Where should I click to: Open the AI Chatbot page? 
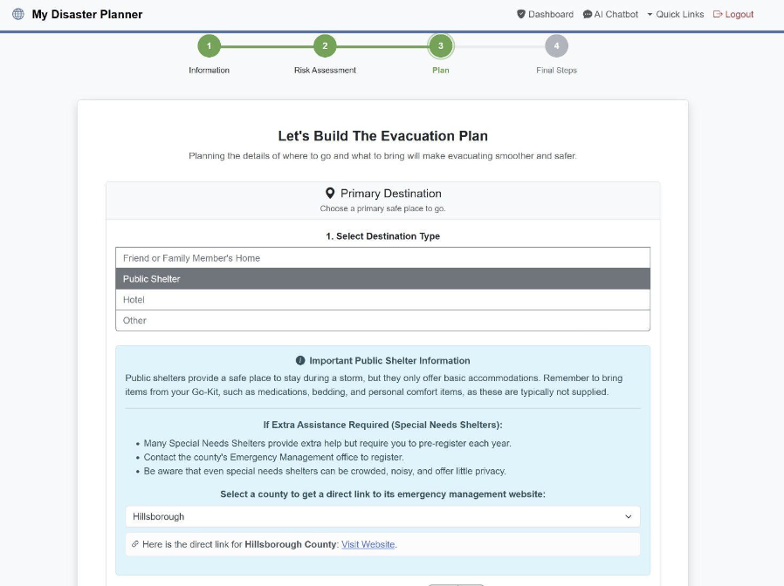pyautogui.click(x=616, y=14)
